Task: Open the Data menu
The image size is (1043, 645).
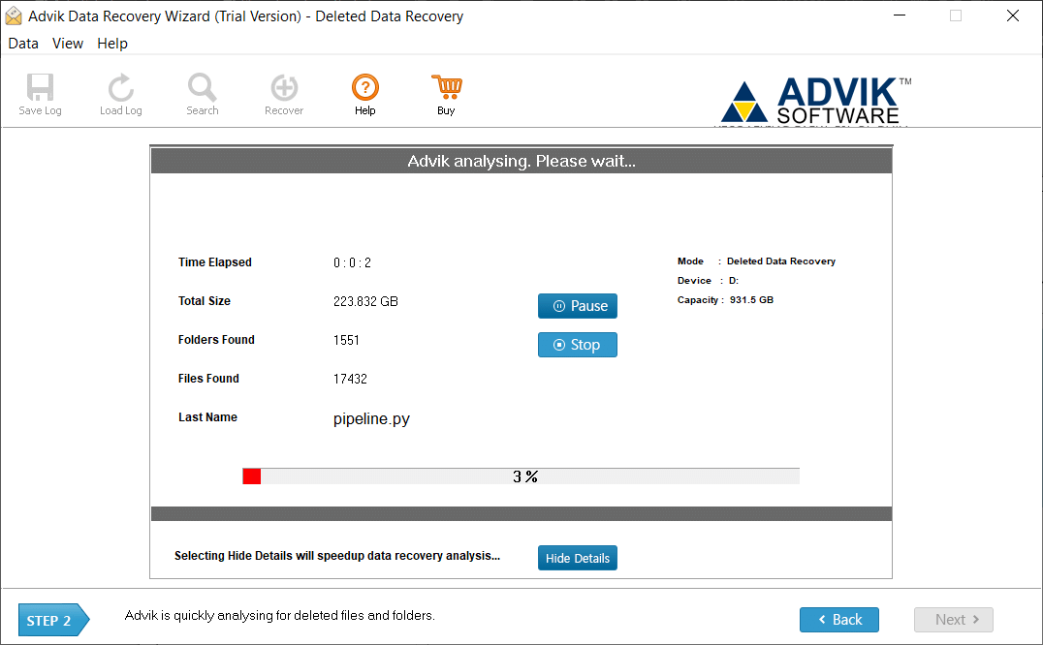Action: click(23, 44)
